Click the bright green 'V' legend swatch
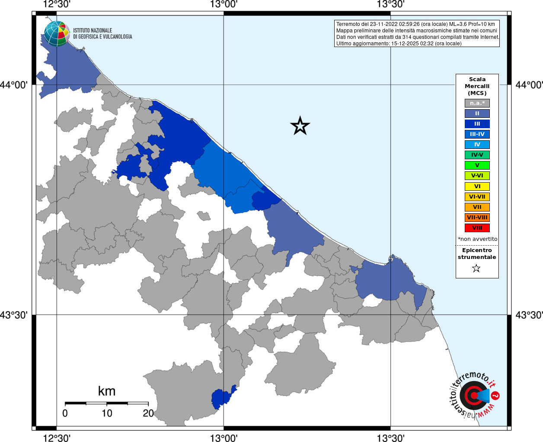The width and height of the screenshot is (543, 442). coord(477,165)
